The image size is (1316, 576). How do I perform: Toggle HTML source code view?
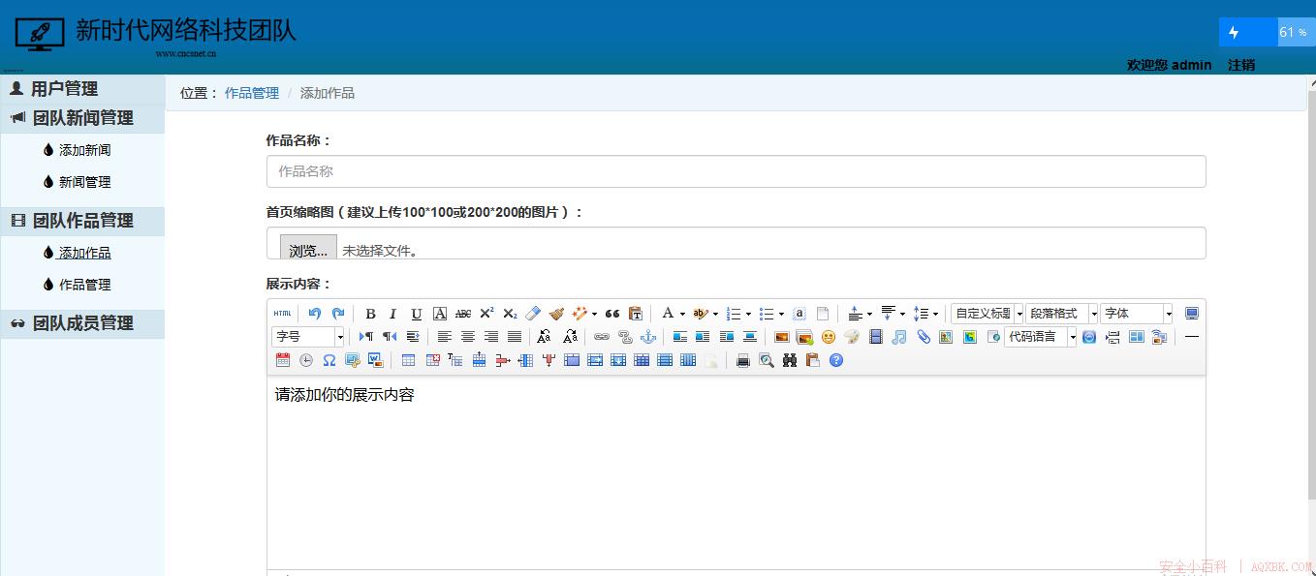pyautogui.click(x=282, y=314)
